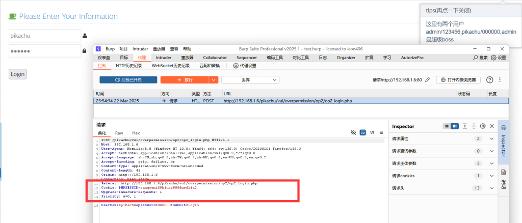Image resolution: width=522 pixels, height=223 pixels.
Task: Open the request editor hamburger menu
Action: tap(381, 132)
